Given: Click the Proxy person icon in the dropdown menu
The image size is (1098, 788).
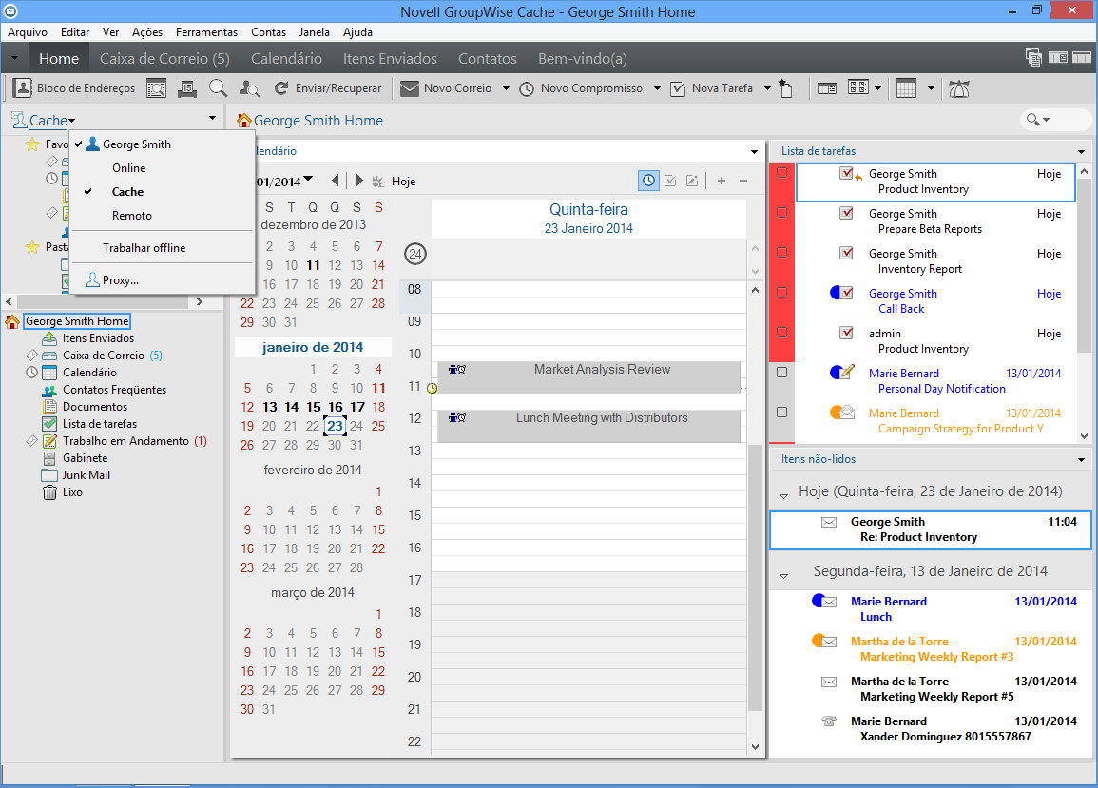Looking at the screenshot, I should (91, 280).
